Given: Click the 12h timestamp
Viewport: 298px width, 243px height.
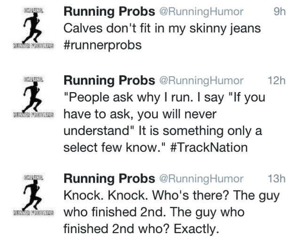Looking at the screenshot, I should point(276,81).
